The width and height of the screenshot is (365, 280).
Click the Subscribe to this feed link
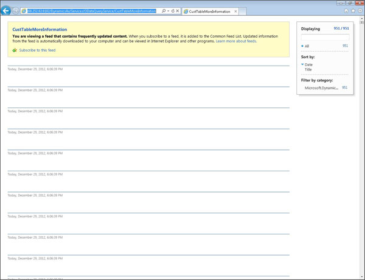click(x=37, y=50)
